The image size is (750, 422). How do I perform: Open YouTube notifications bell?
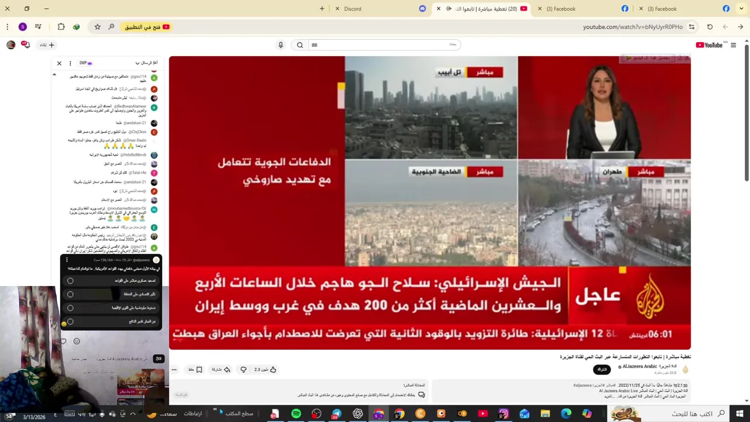point(25,45)
